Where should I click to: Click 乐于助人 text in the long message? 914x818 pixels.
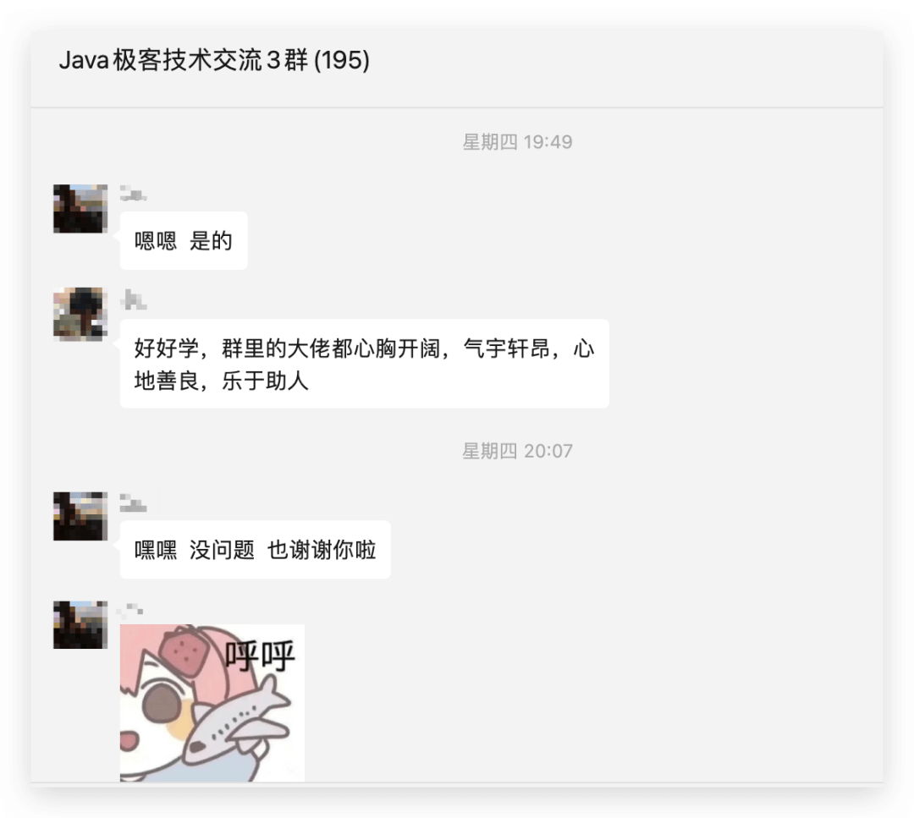[265, 381]
